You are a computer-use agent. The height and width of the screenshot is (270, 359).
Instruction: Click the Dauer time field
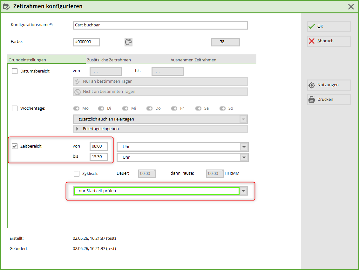(147, 174)
